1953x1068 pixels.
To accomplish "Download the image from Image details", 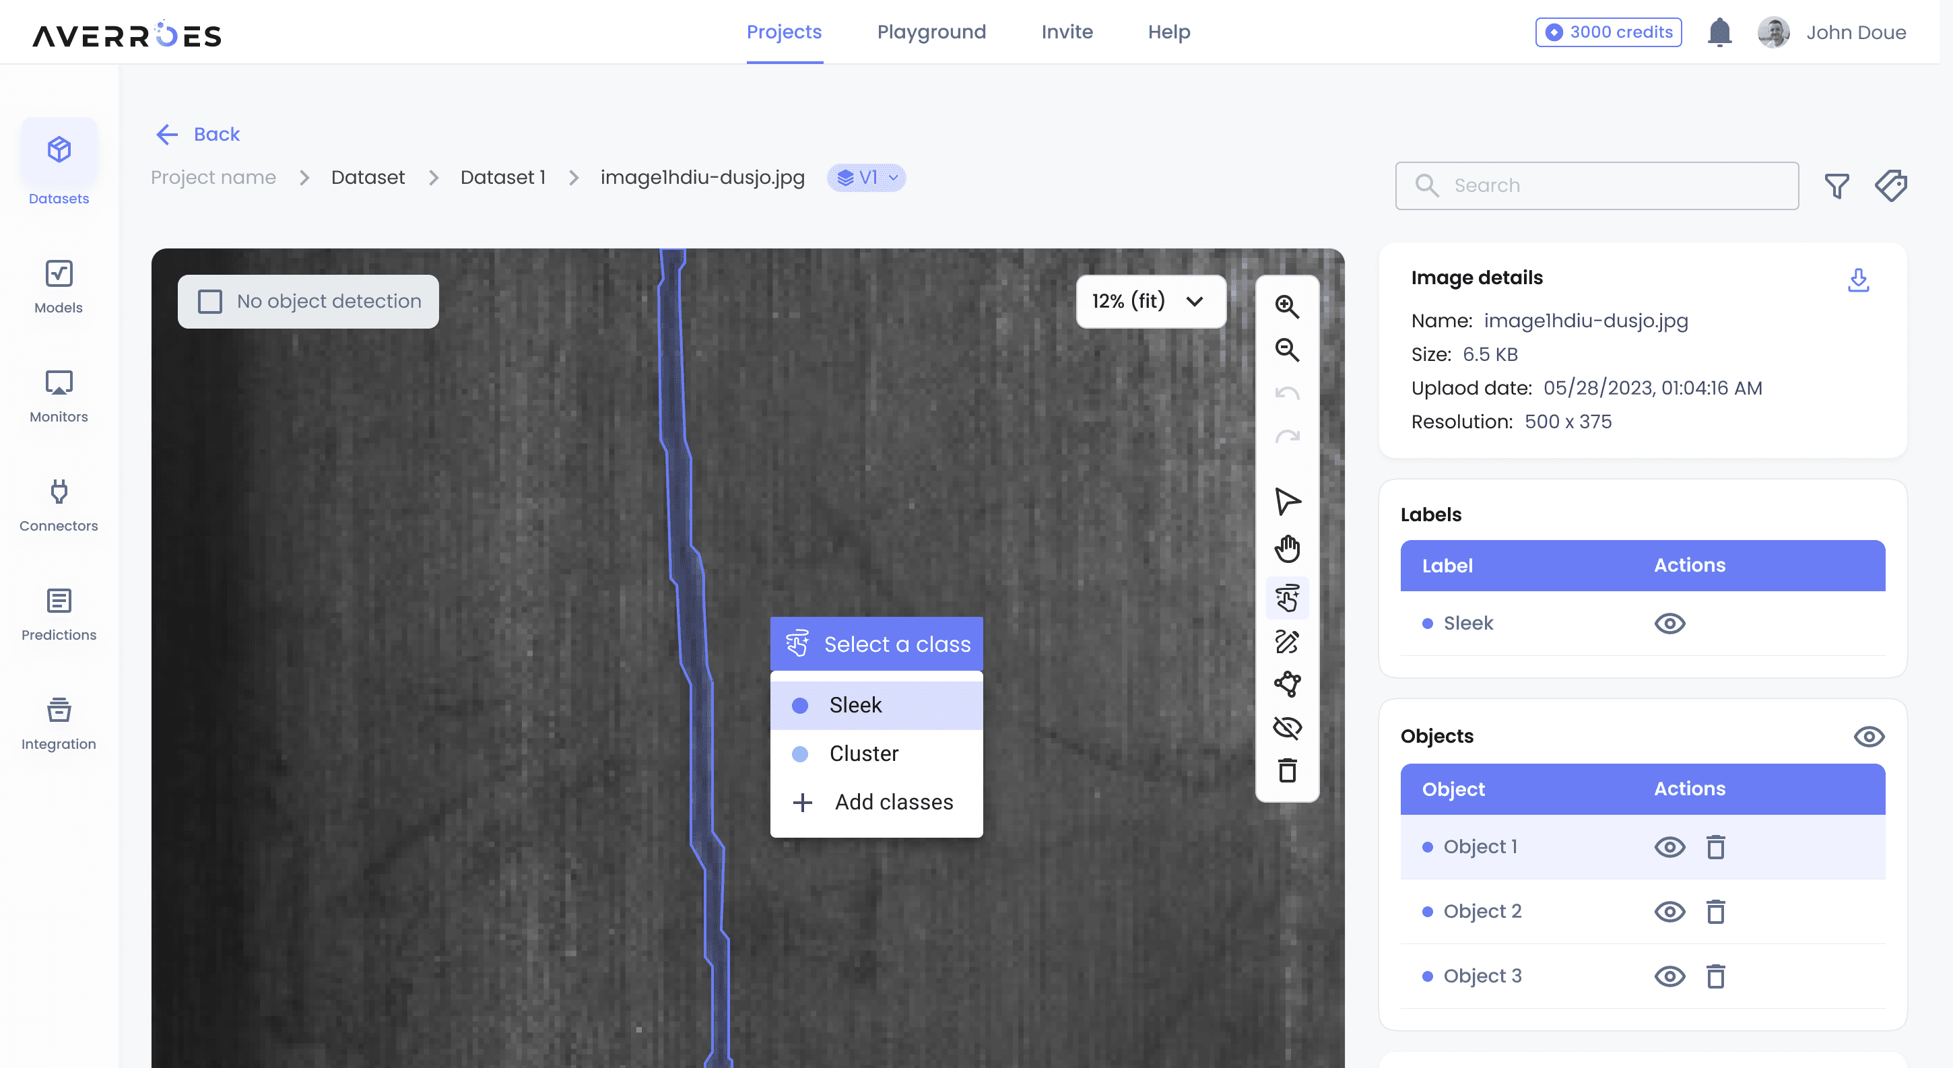I will point(1857,279).
